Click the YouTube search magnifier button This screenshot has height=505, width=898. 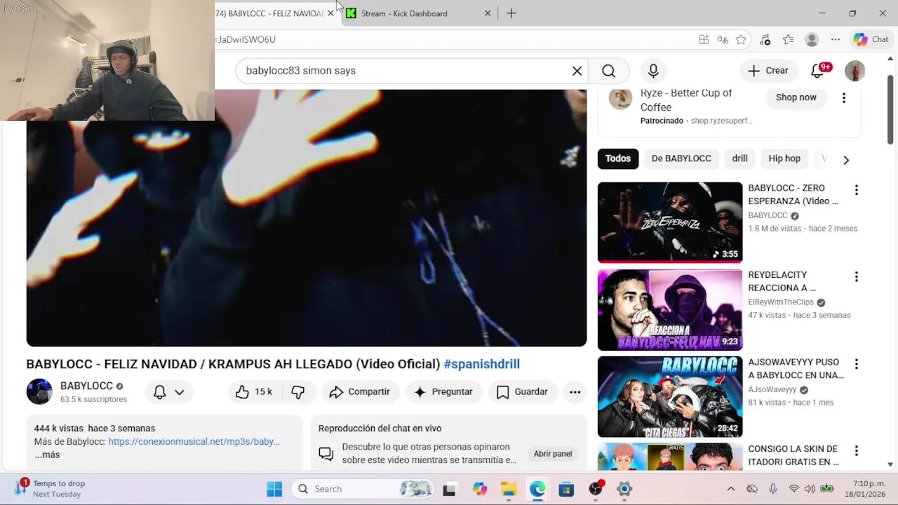tap(608, 71)
